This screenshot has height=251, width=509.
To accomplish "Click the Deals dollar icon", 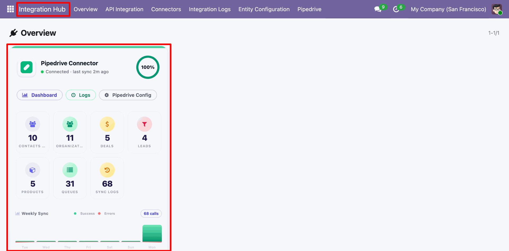I will 107,124.
